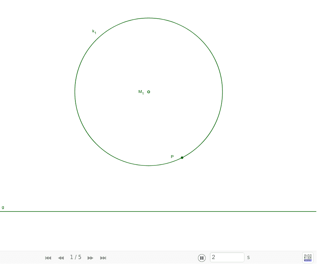Jump to first construction step
This screenshot has height=264, width=317.
48,258
